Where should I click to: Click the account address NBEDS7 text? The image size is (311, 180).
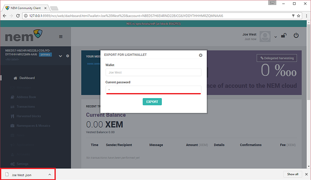(28, 53)
